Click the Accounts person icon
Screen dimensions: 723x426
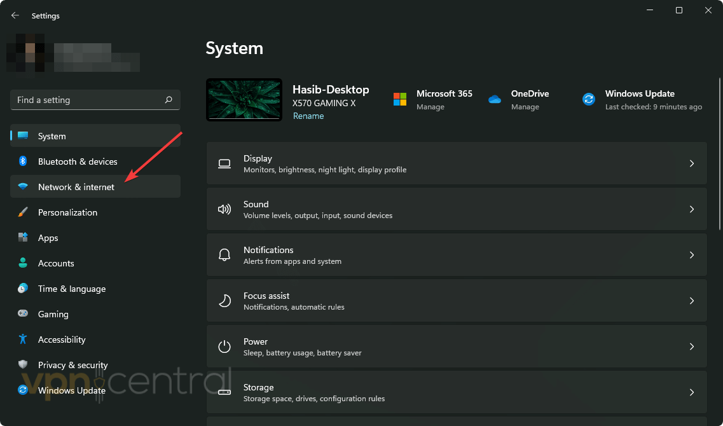tap(24, 263)
